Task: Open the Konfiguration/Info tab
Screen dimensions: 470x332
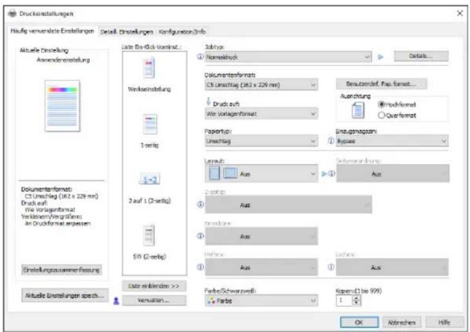Action: click(x=182, y=32)
